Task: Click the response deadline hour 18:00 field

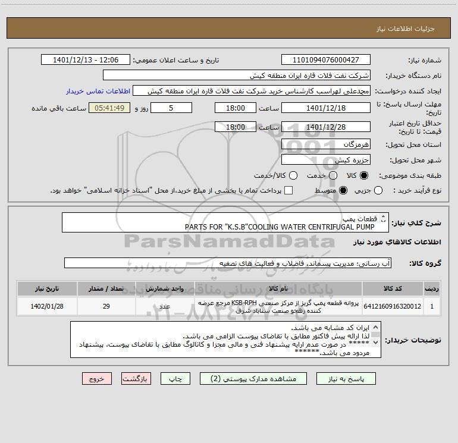Action: (236, 108)
